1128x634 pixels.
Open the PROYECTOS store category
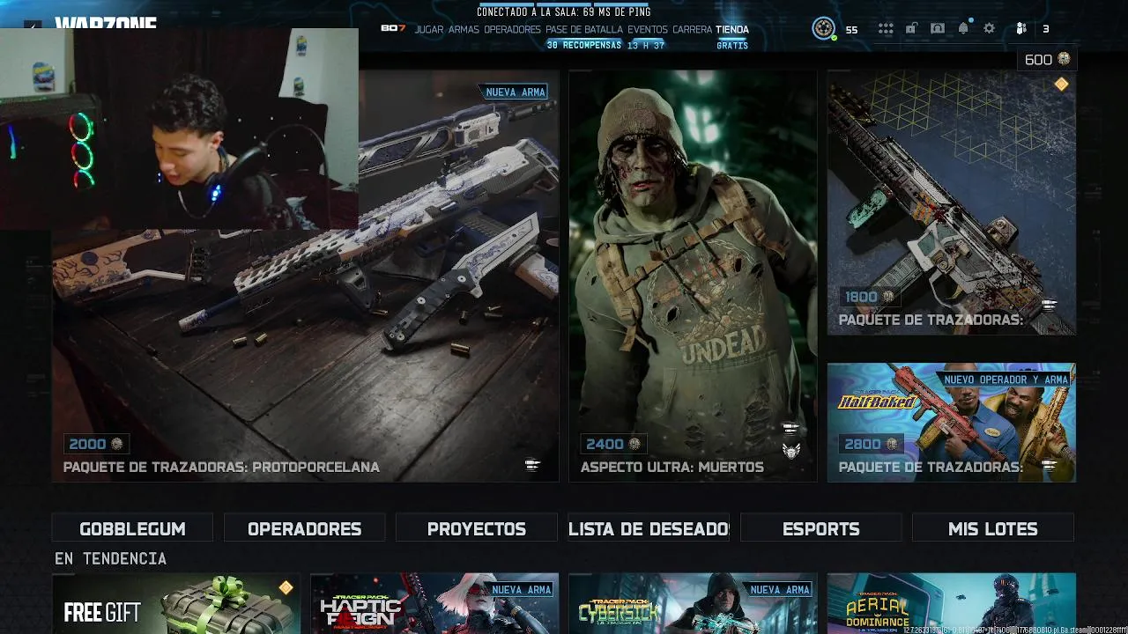coord(477,528)
